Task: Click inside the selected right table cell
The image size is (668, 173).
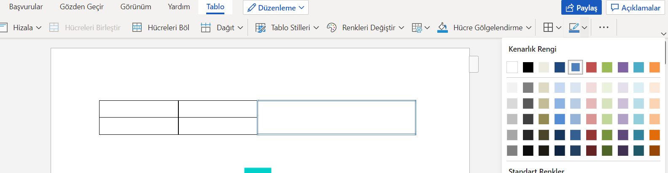Action: (x=337, y=118)
